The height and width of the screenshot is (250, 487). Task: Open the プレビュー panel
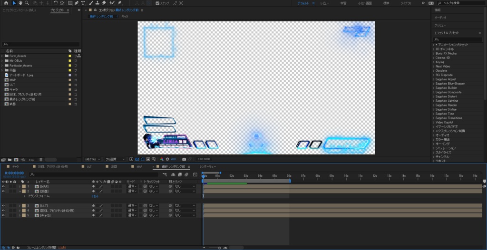pyautogui.click(x=440, y=25)
